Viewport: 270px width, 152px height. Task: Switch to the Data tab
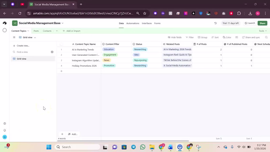[121, 23]
